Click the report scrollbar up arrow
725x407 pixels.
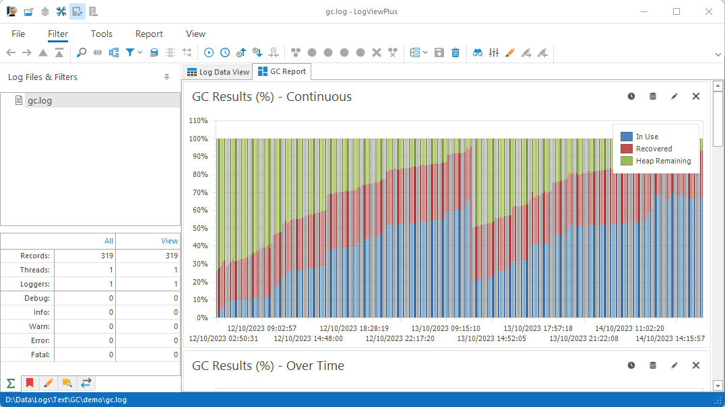(718, 86)
